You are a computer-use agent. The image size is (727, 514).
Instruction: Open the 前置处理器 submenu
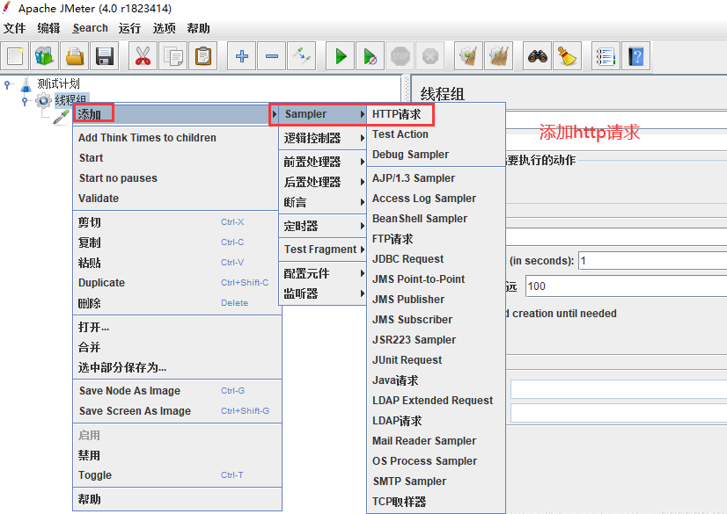[x=322, y=162]
